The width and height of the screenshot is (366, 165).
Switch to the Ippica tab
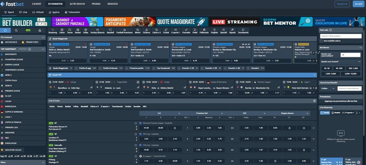pos(54,12)
